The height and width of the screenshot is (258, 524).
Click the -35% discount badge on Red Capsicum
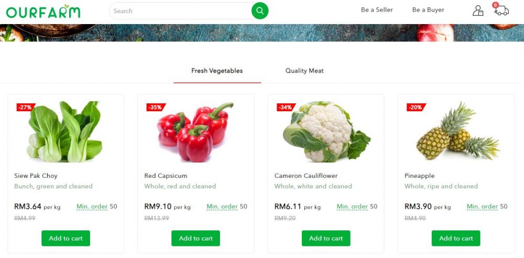(156, 107)
